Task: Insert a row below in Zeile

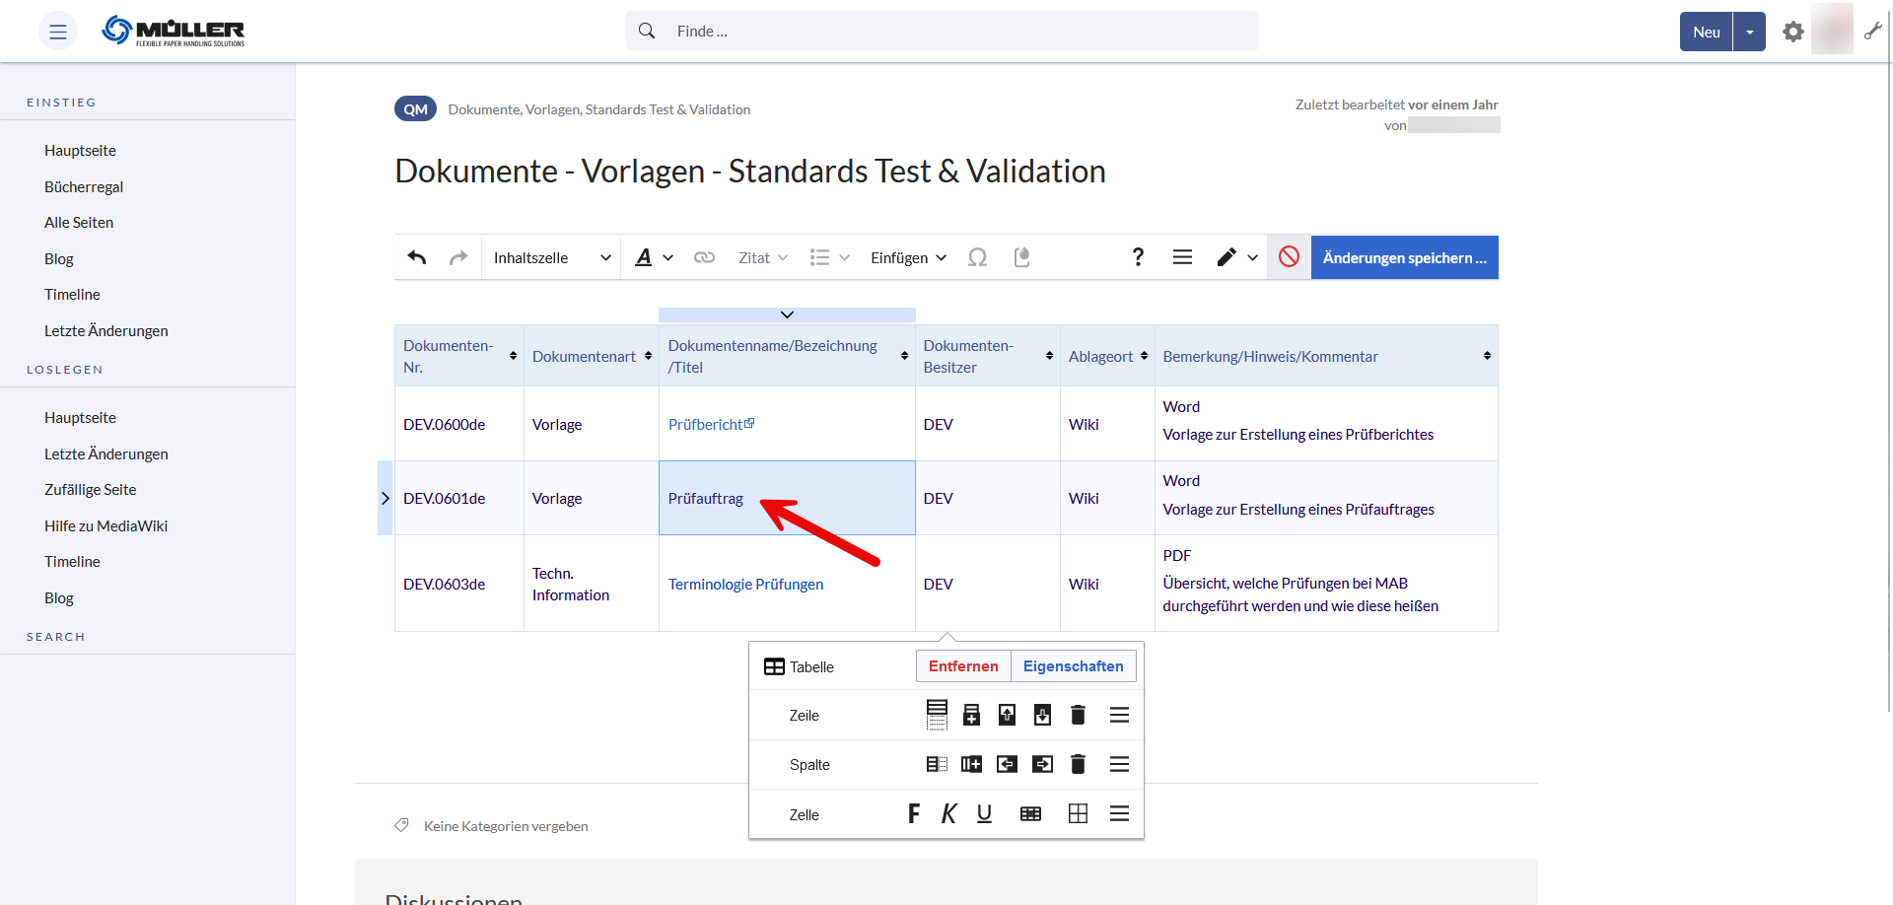Action: 971,715
